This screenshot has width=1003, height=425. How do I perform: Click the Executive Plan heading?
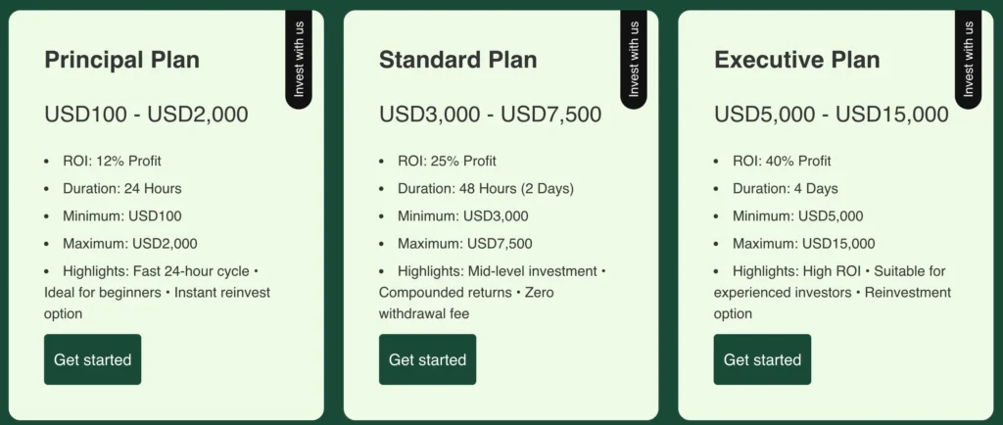(x=797, y=60)
